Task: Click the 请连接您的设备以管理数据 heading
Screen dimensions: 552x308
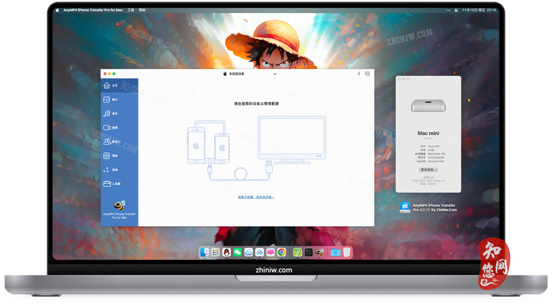Action: tap(256, 104)
